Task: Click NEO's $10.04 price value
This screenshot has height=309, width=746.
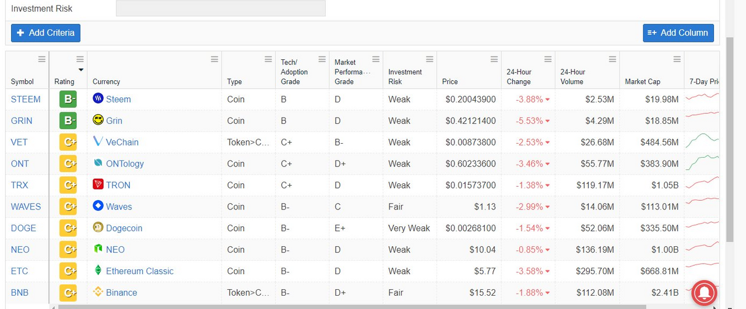Action: (483, 250)
